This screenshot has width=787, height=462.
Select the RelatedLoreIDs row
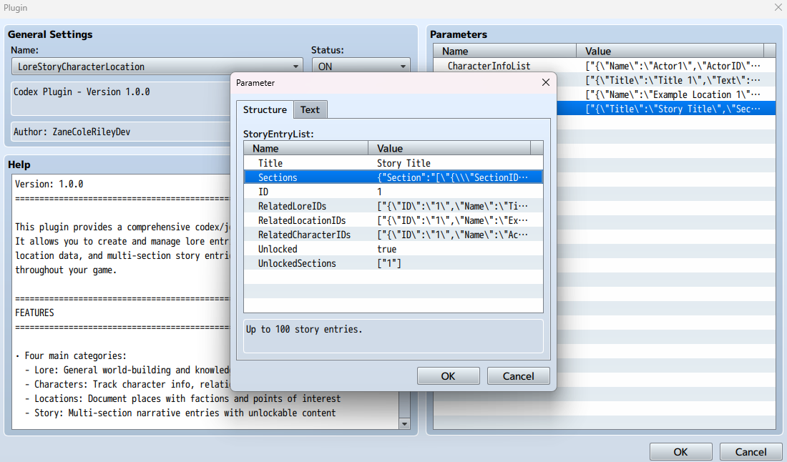pyautogui.click(x=393, y=206)
